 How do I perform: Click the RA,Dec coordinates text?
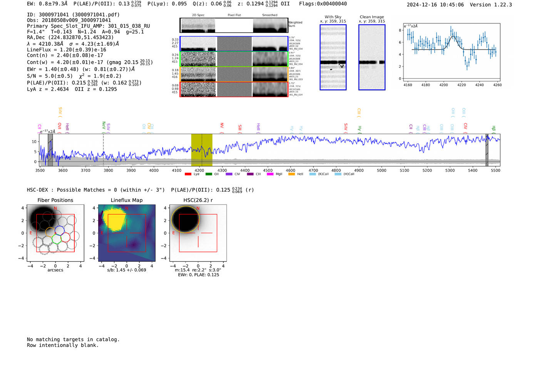click(70, 37)
